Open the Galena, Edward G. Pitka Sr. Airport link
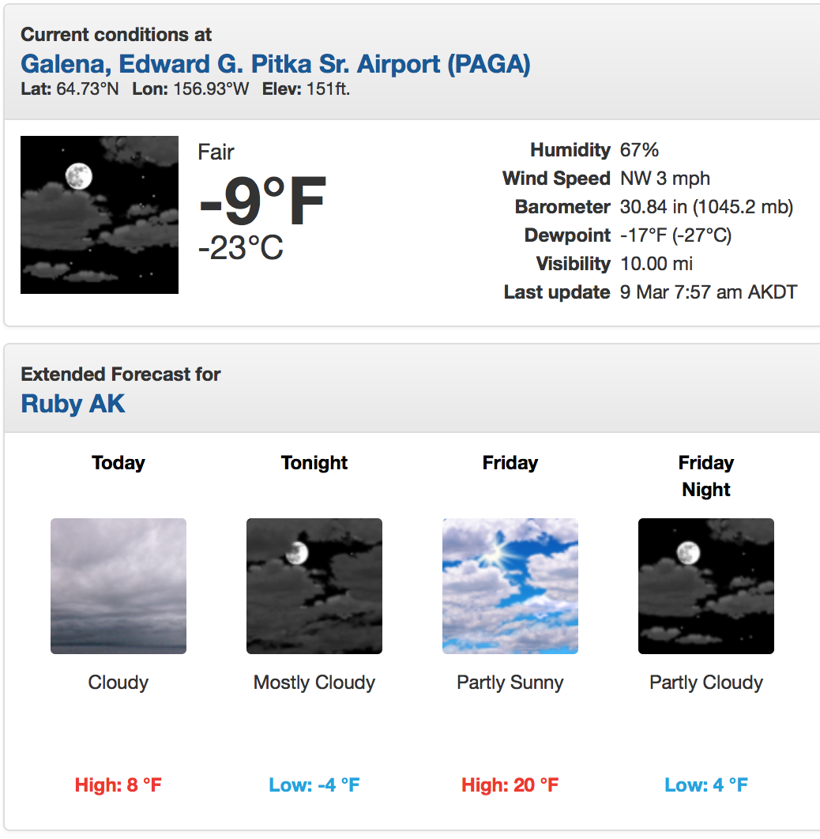 coord(276,64)
